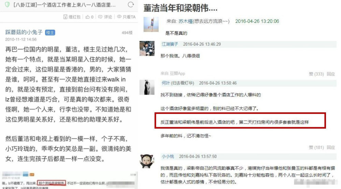
Task: Upvote 何叶 reply with 赞 (181)
Action: (x=316, y=147)
